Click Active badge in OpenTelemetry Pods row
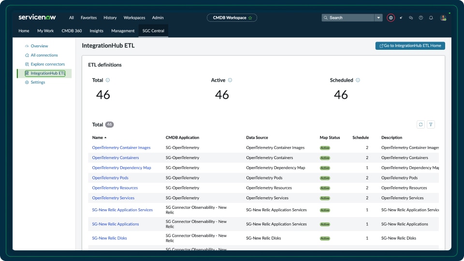Image resolution: width=464 pixels, height=261 pixels. [325, 178]
